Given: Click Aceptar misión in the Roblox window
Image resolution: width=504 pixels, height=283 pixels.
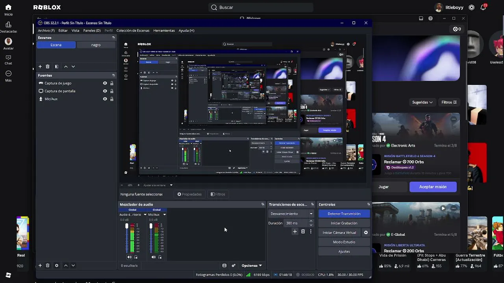Looking at the screenshot, I should point(433,187).
